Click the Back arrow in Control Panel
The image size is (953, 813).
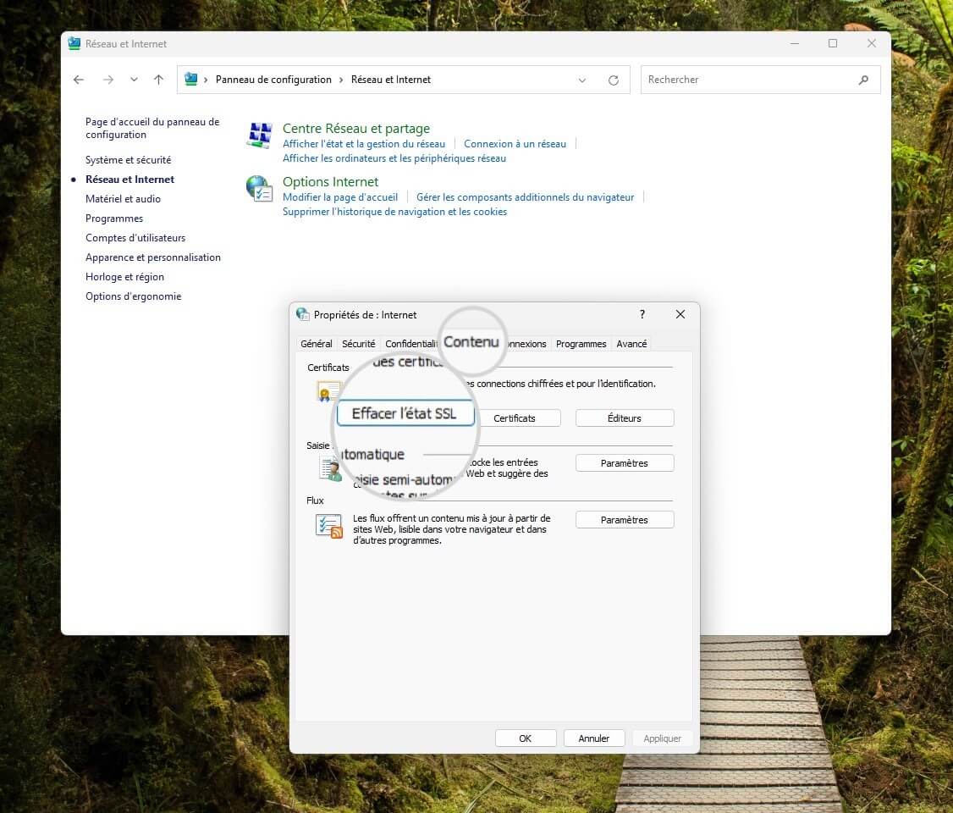(x=79, y=80)
